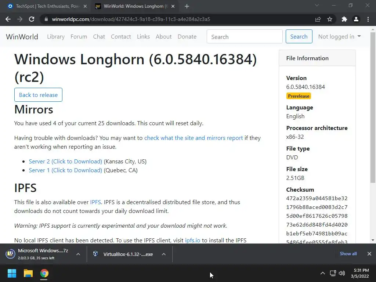Screen dimensions: 376x282
Task: Open a new browser tab
Action: tap(187, 6)
